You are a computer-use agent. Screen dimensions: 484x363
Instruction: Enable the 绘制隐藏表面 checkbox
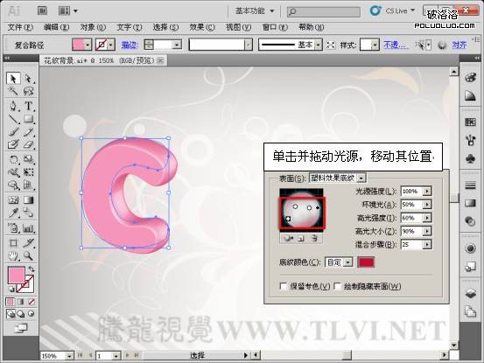(337, 286)
